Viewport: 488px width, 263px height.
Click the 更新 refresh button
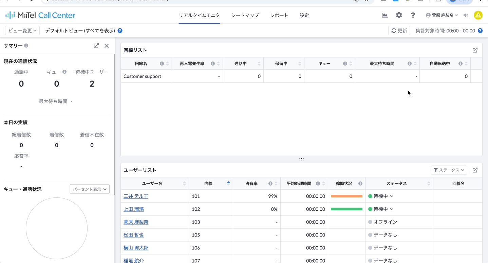coord(399,31)
